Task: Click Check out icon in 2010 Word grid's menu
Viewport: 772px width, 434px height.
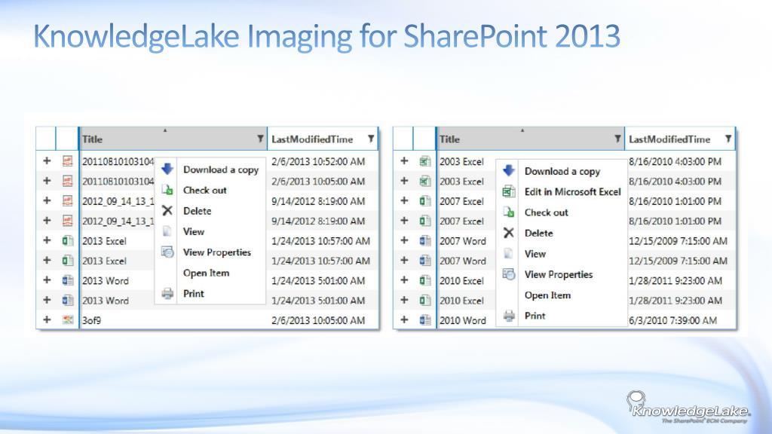Action: click(x=509, y=212)
